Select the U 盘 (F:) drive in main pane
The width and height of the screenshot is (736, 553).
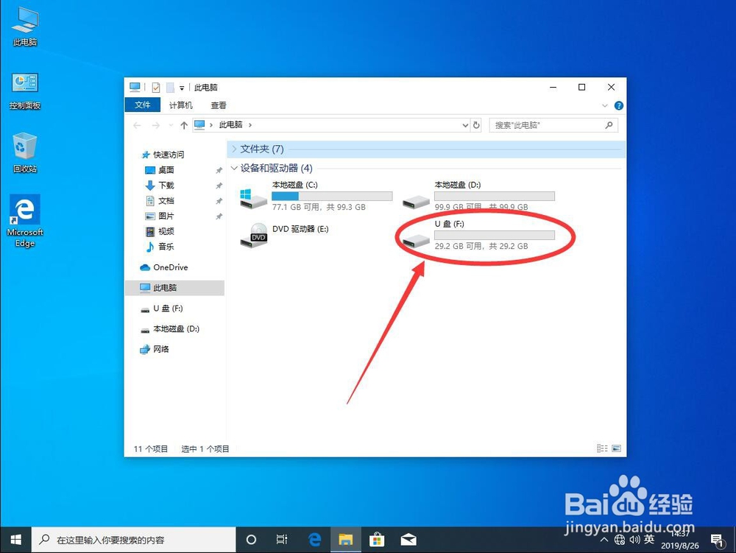pos(478,235)
